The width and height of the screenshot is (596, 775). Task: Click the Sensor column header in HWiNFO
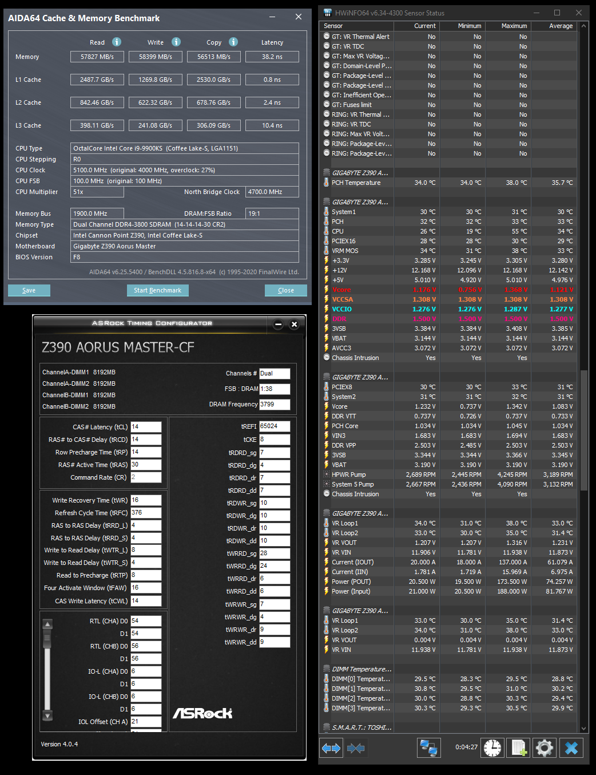pos(356,26)
